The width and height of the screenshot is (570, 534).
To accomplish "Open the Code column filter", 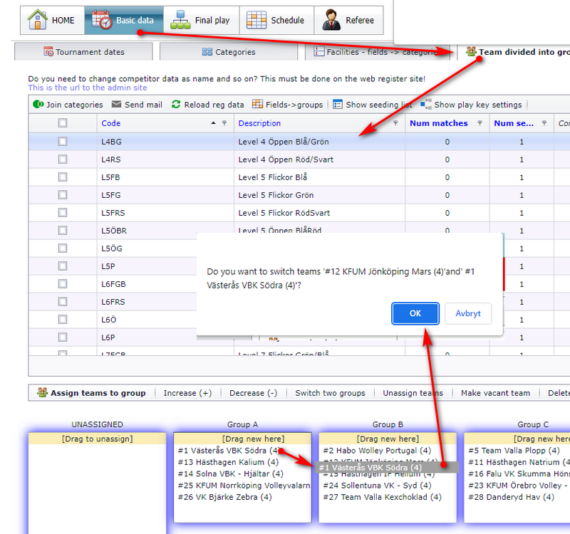I will coord(224,123).
